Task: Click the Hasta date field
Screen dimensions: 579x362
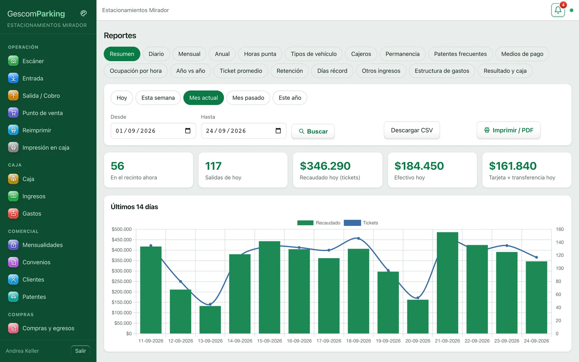Action: 244,131
